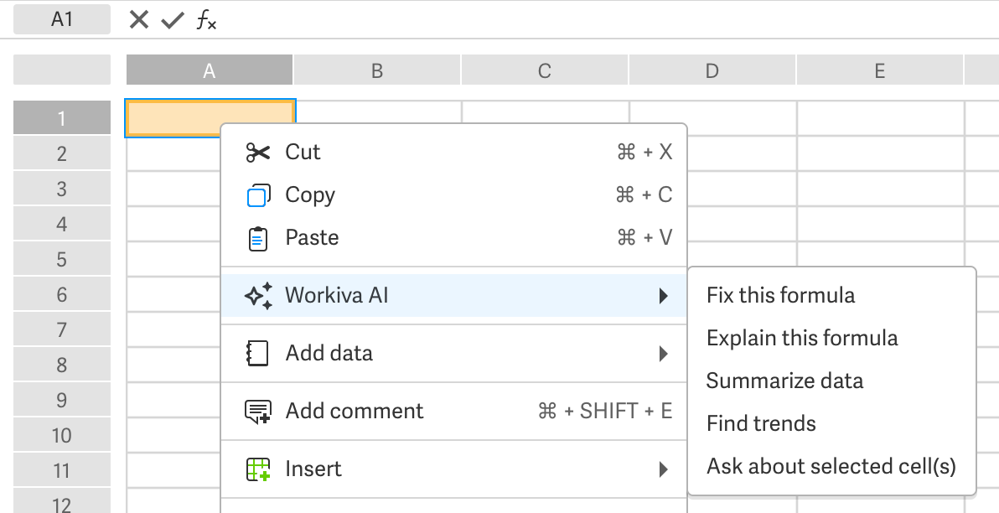
Task: Open the function fx icon
Action: (x=206, y=20)
